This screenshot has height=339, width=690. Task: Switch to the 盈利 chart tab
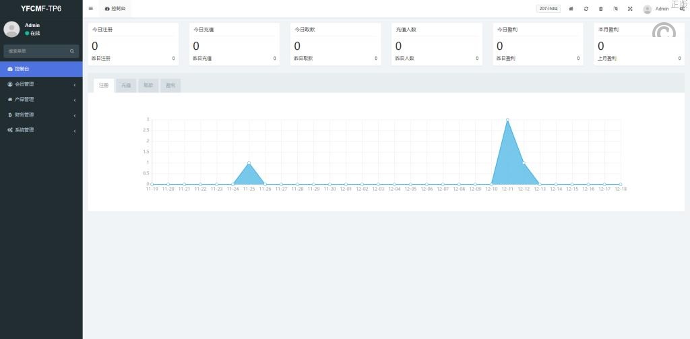click(170, 86)
